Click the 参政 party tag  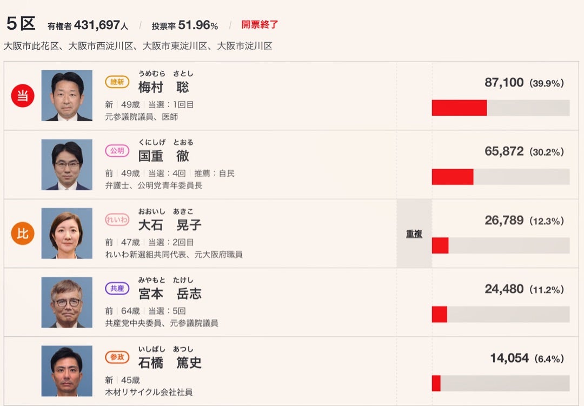pyautogui.click(x=117, y=357)
